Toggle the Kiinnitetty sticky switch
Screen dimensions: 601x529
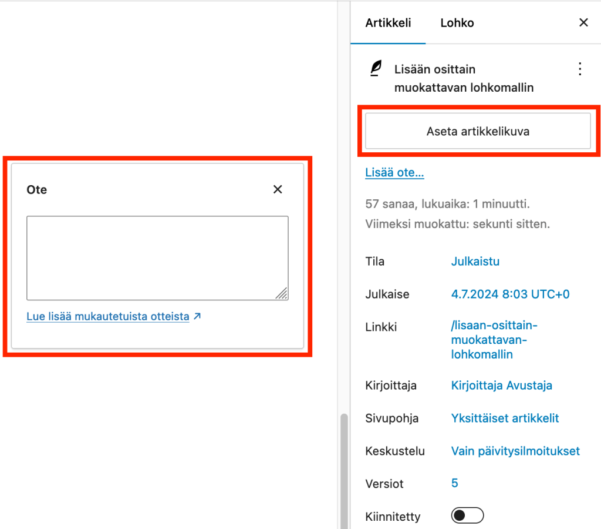pos(467,515)
